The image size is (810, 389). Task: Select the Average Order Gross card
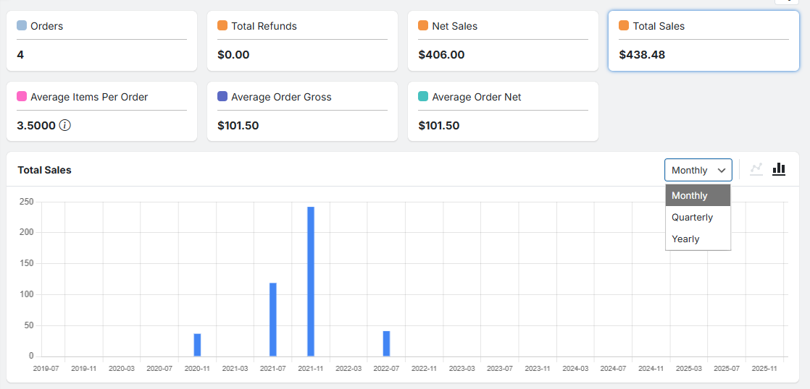coord(302,111)
